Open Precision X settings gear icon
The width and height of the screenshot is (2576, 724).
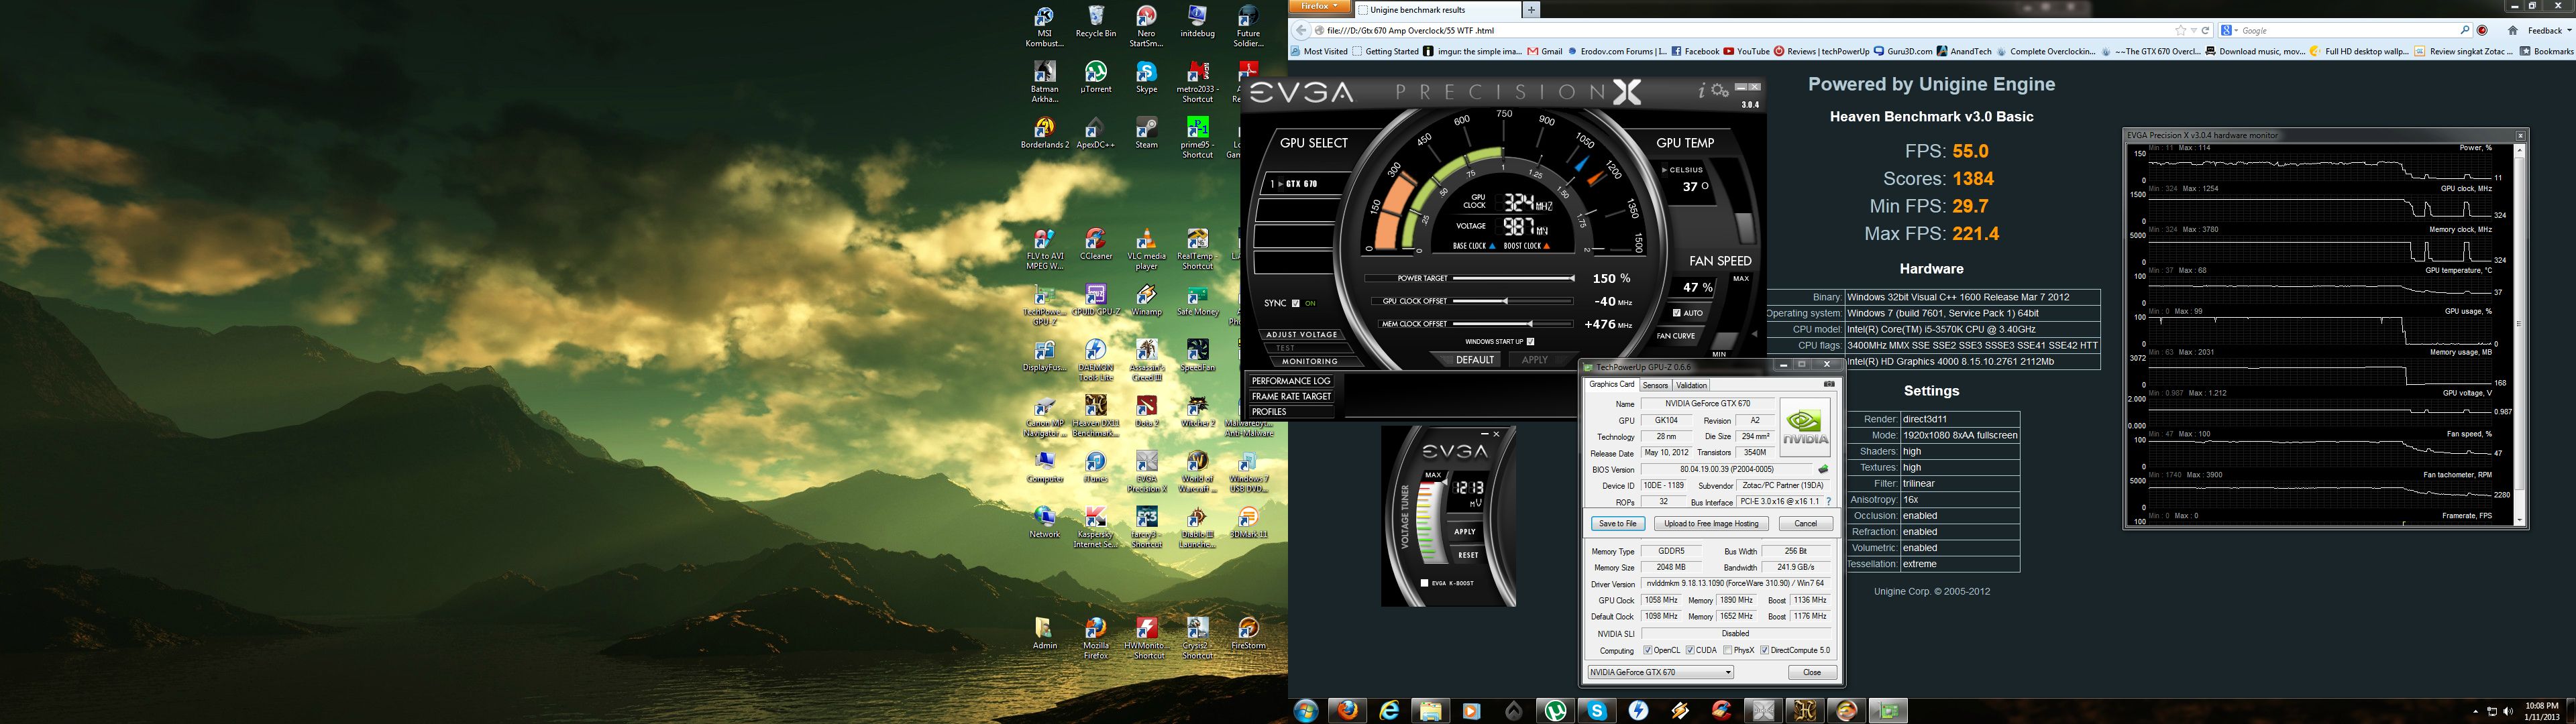(x=1720, y=91)
